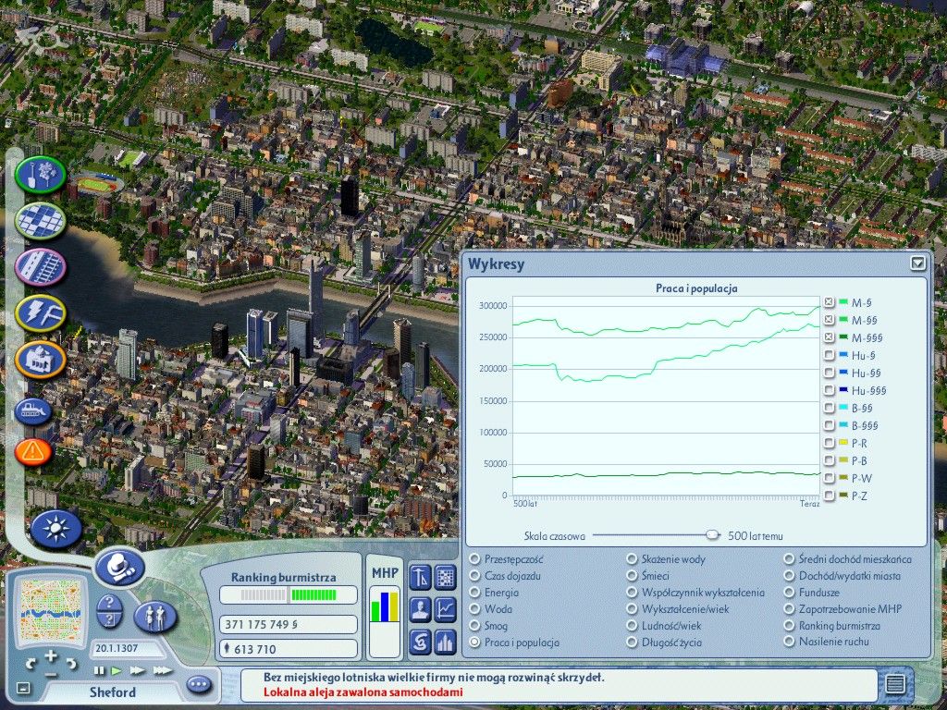Open the emergency warning-triangle menu
Viewport: 947px width, 710px height.
pos(33,451)
